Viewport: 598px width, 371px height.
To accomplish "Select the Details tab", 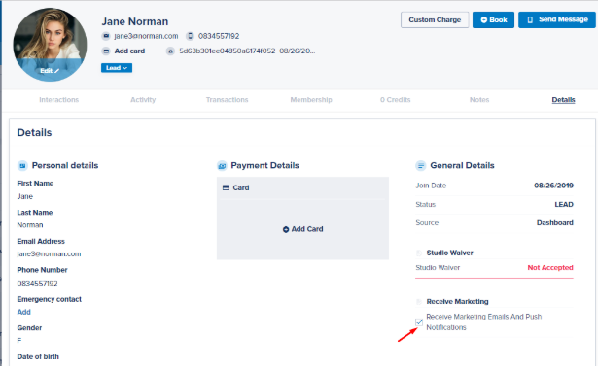I will 563,100.
